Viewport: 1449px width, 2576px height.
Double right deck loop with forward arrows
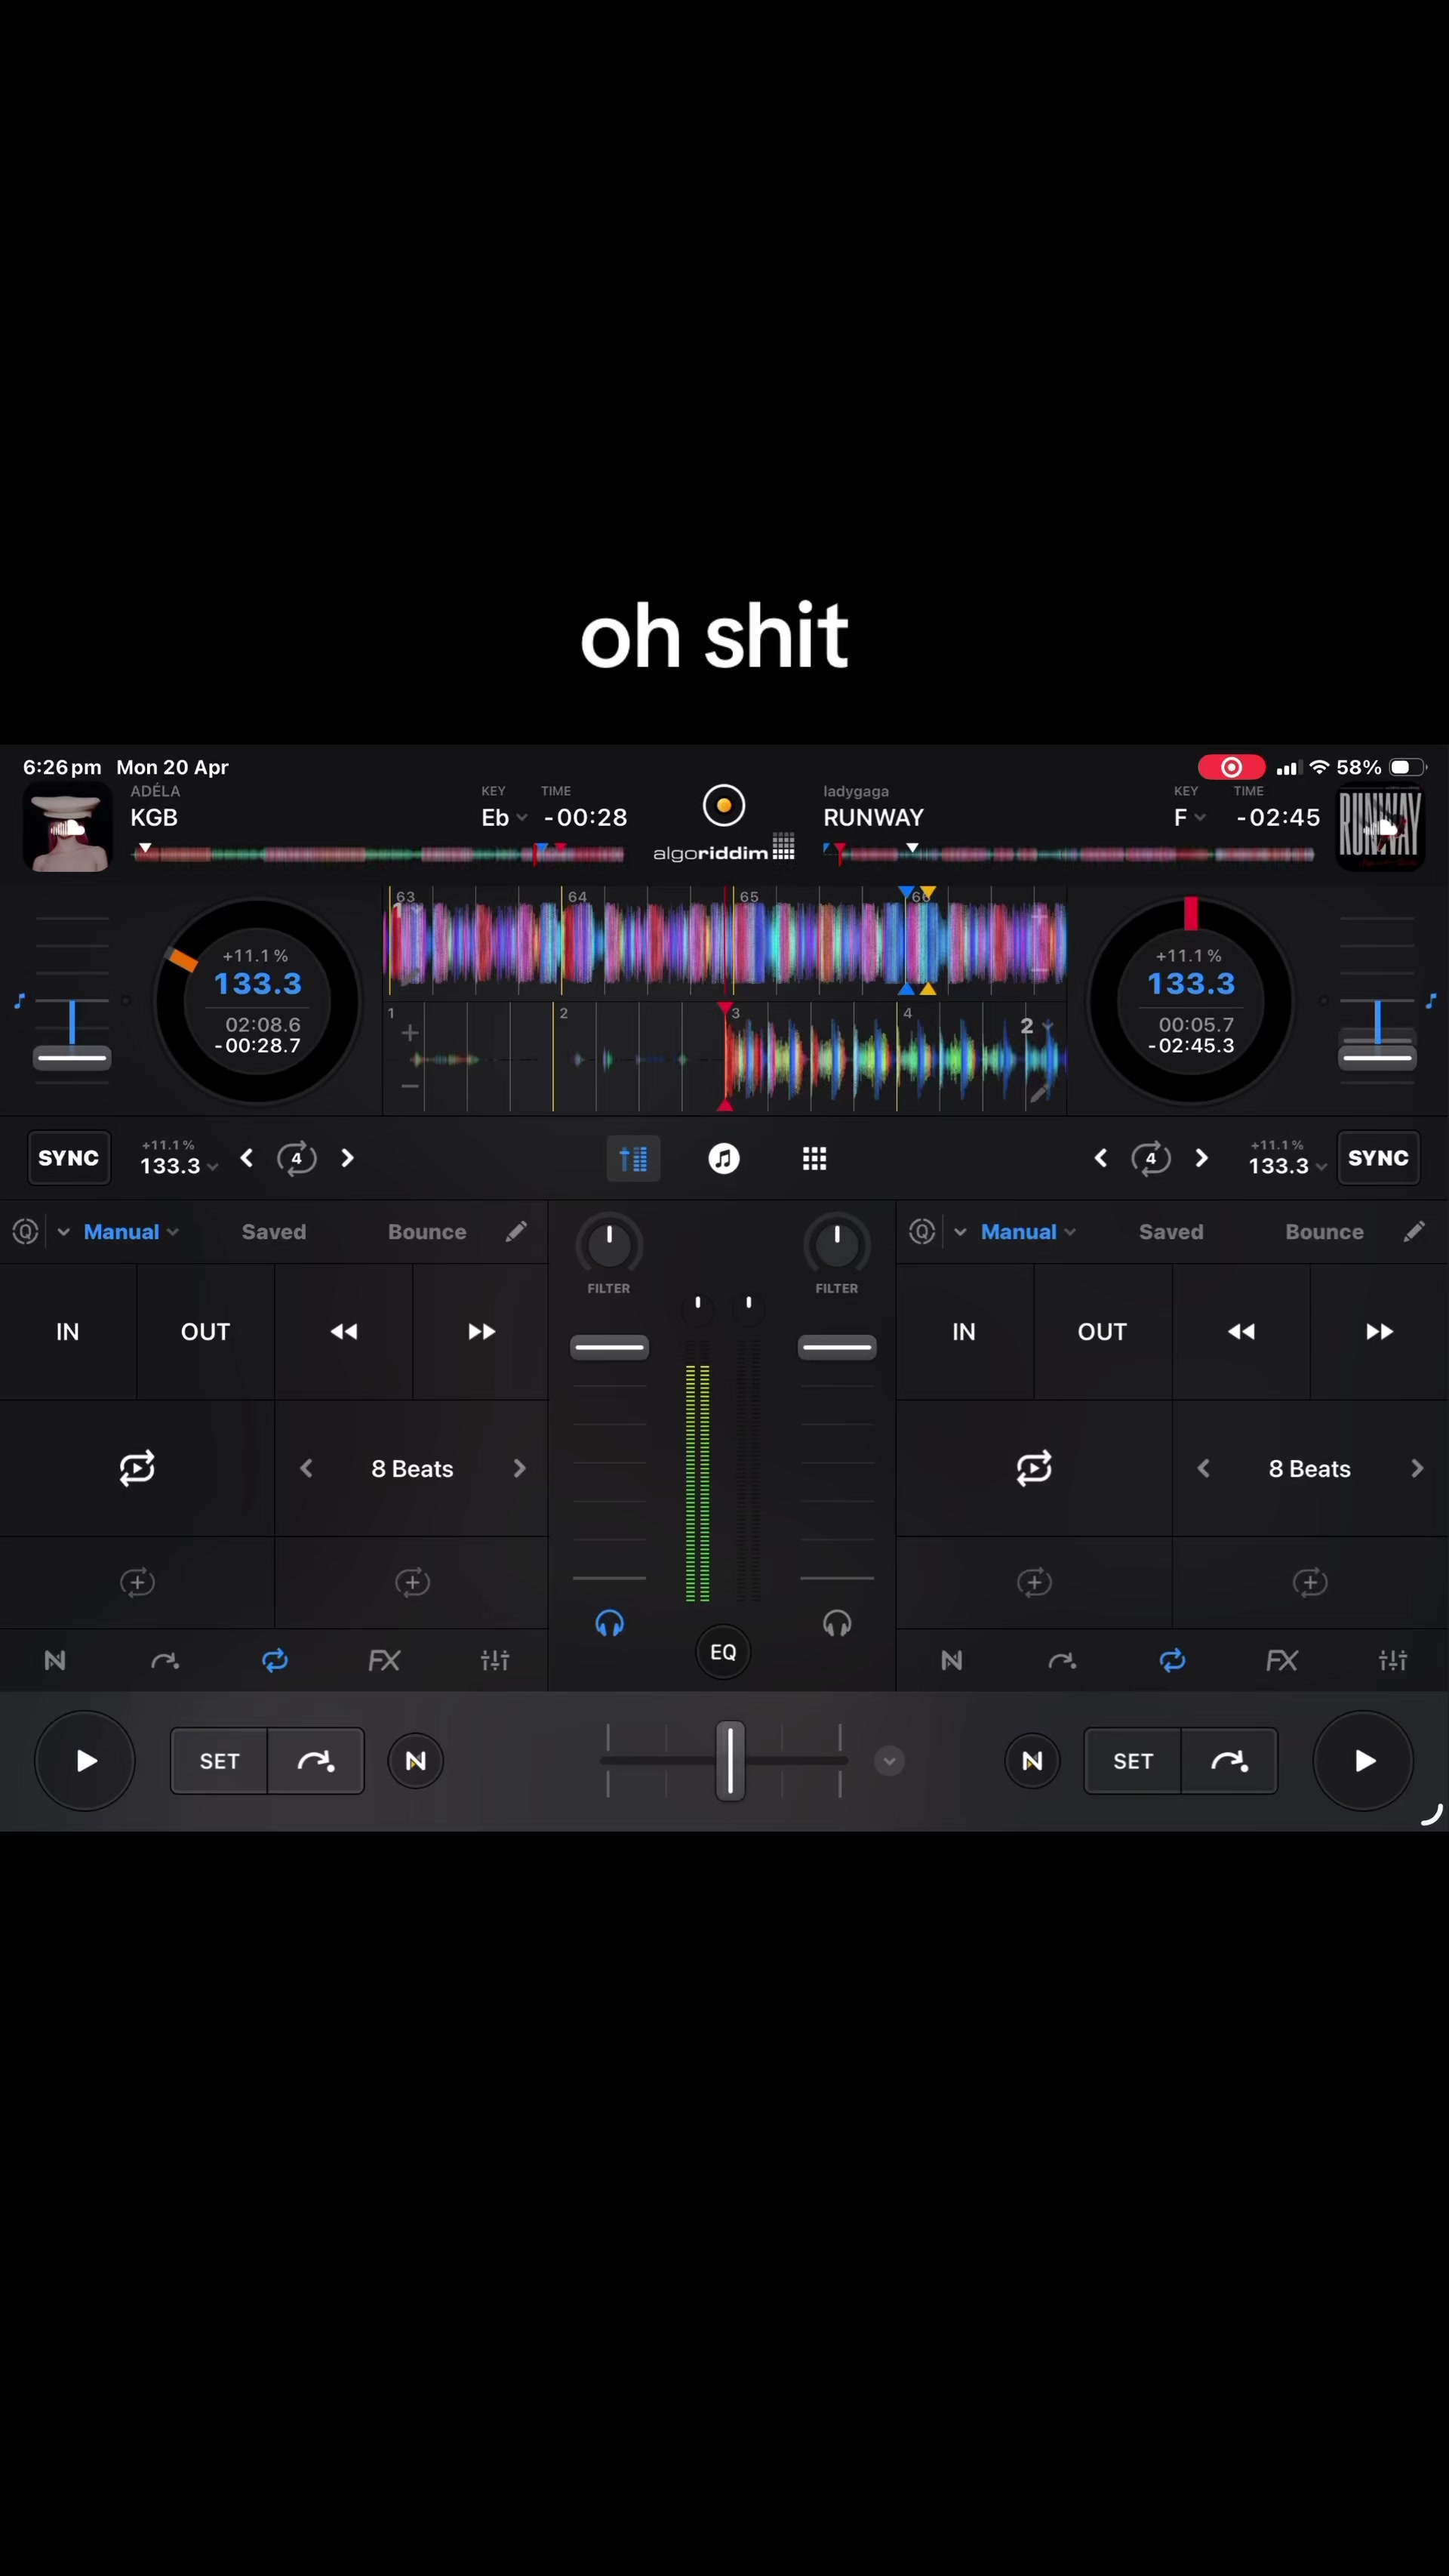[x=1380, y=1332]
